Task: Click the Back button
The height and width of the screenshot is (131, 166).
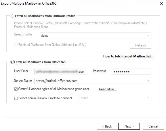Action: (x=107, y=126)
